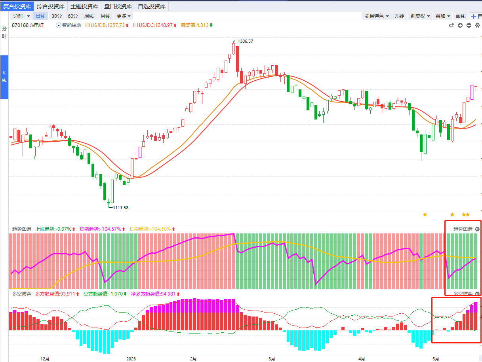Zoom in chart with the plus icon

[x=460, y=25]
